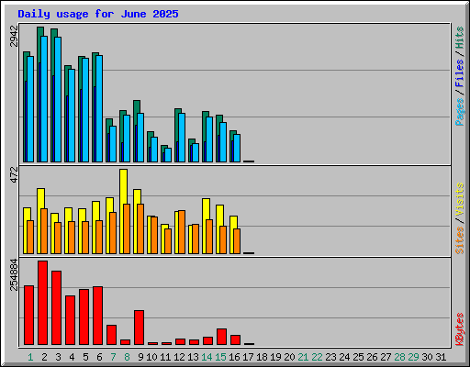Click the day 7 red KBytes bar
The image size is (470, 367).
(x=111, y=335)
